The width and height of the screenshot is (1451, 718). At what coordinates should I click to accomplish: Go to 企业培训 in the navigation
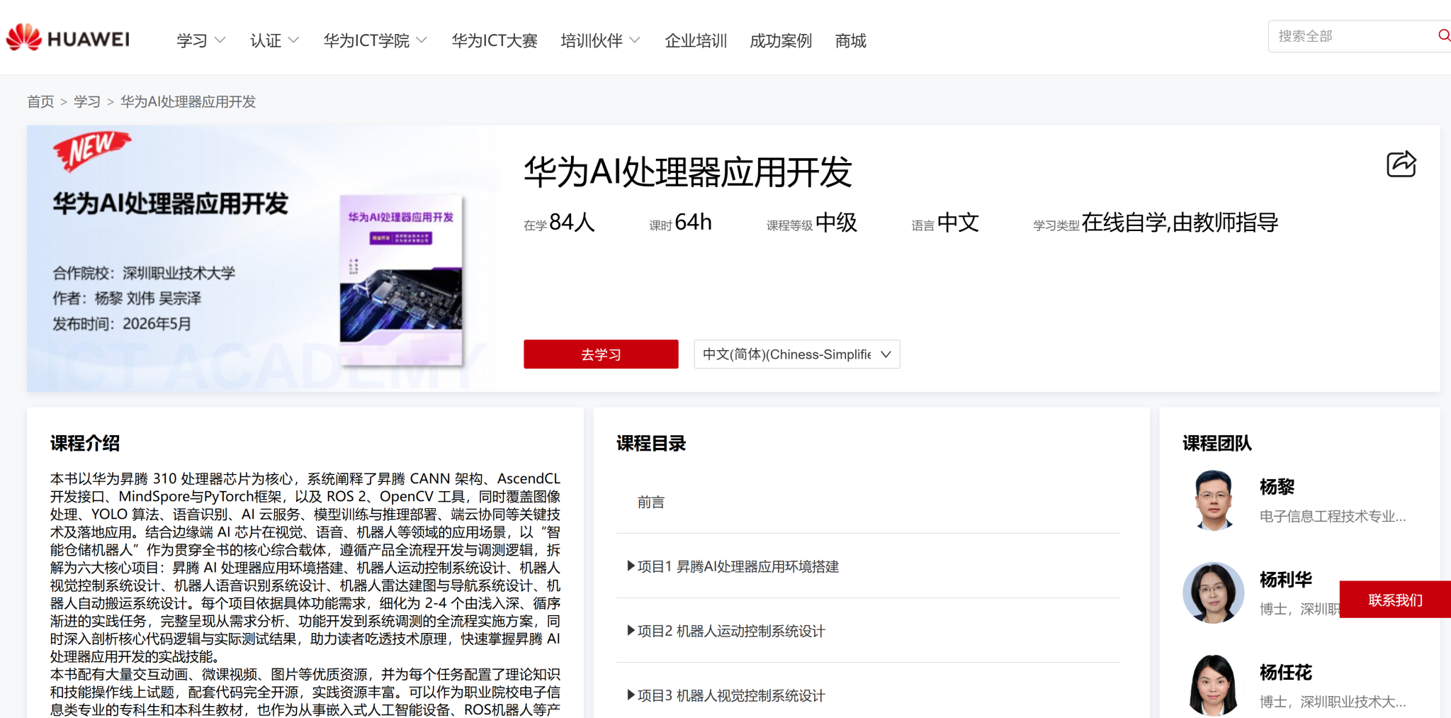click(x=696, y=40)
